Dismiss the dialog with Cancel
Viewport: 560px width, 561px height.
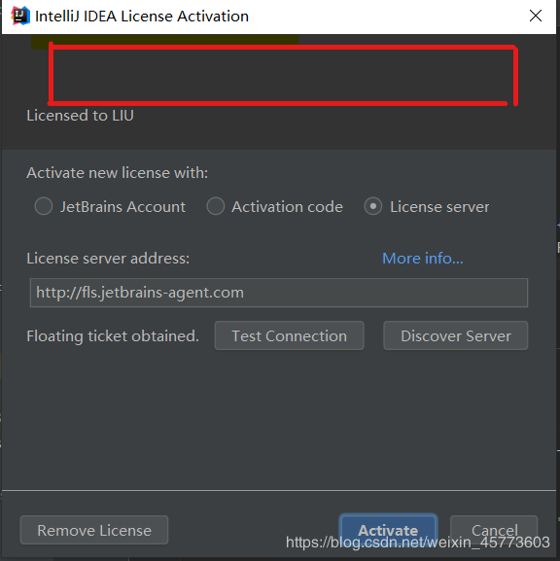click(494, 530)
